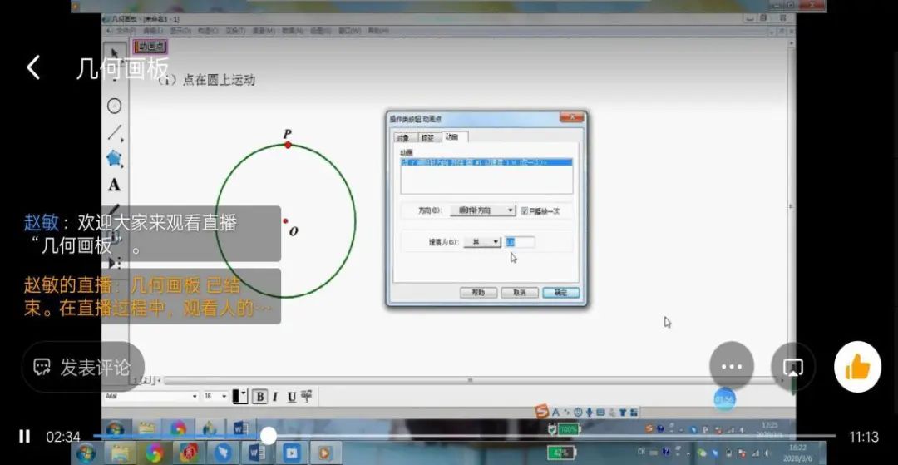Click the blue 01:56 timer bubble

click(724, 398)
